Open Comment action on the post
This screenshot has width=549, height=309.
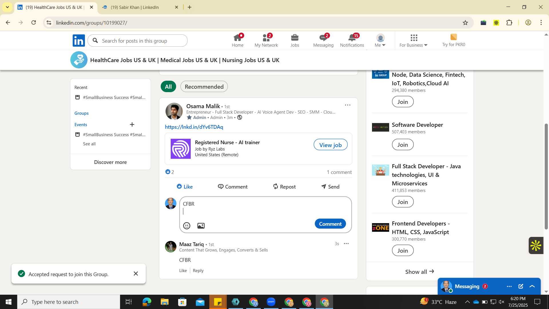pos(232,187)
